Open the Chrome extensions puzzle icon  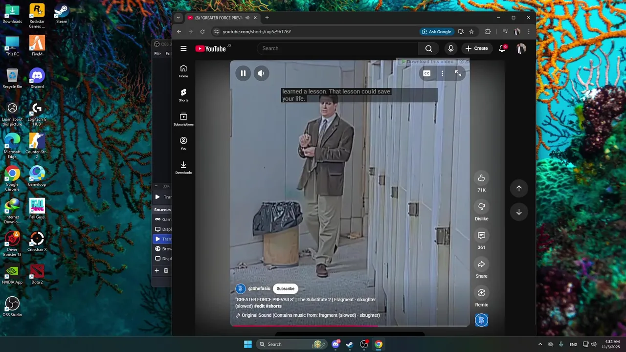tap(488, 32)
